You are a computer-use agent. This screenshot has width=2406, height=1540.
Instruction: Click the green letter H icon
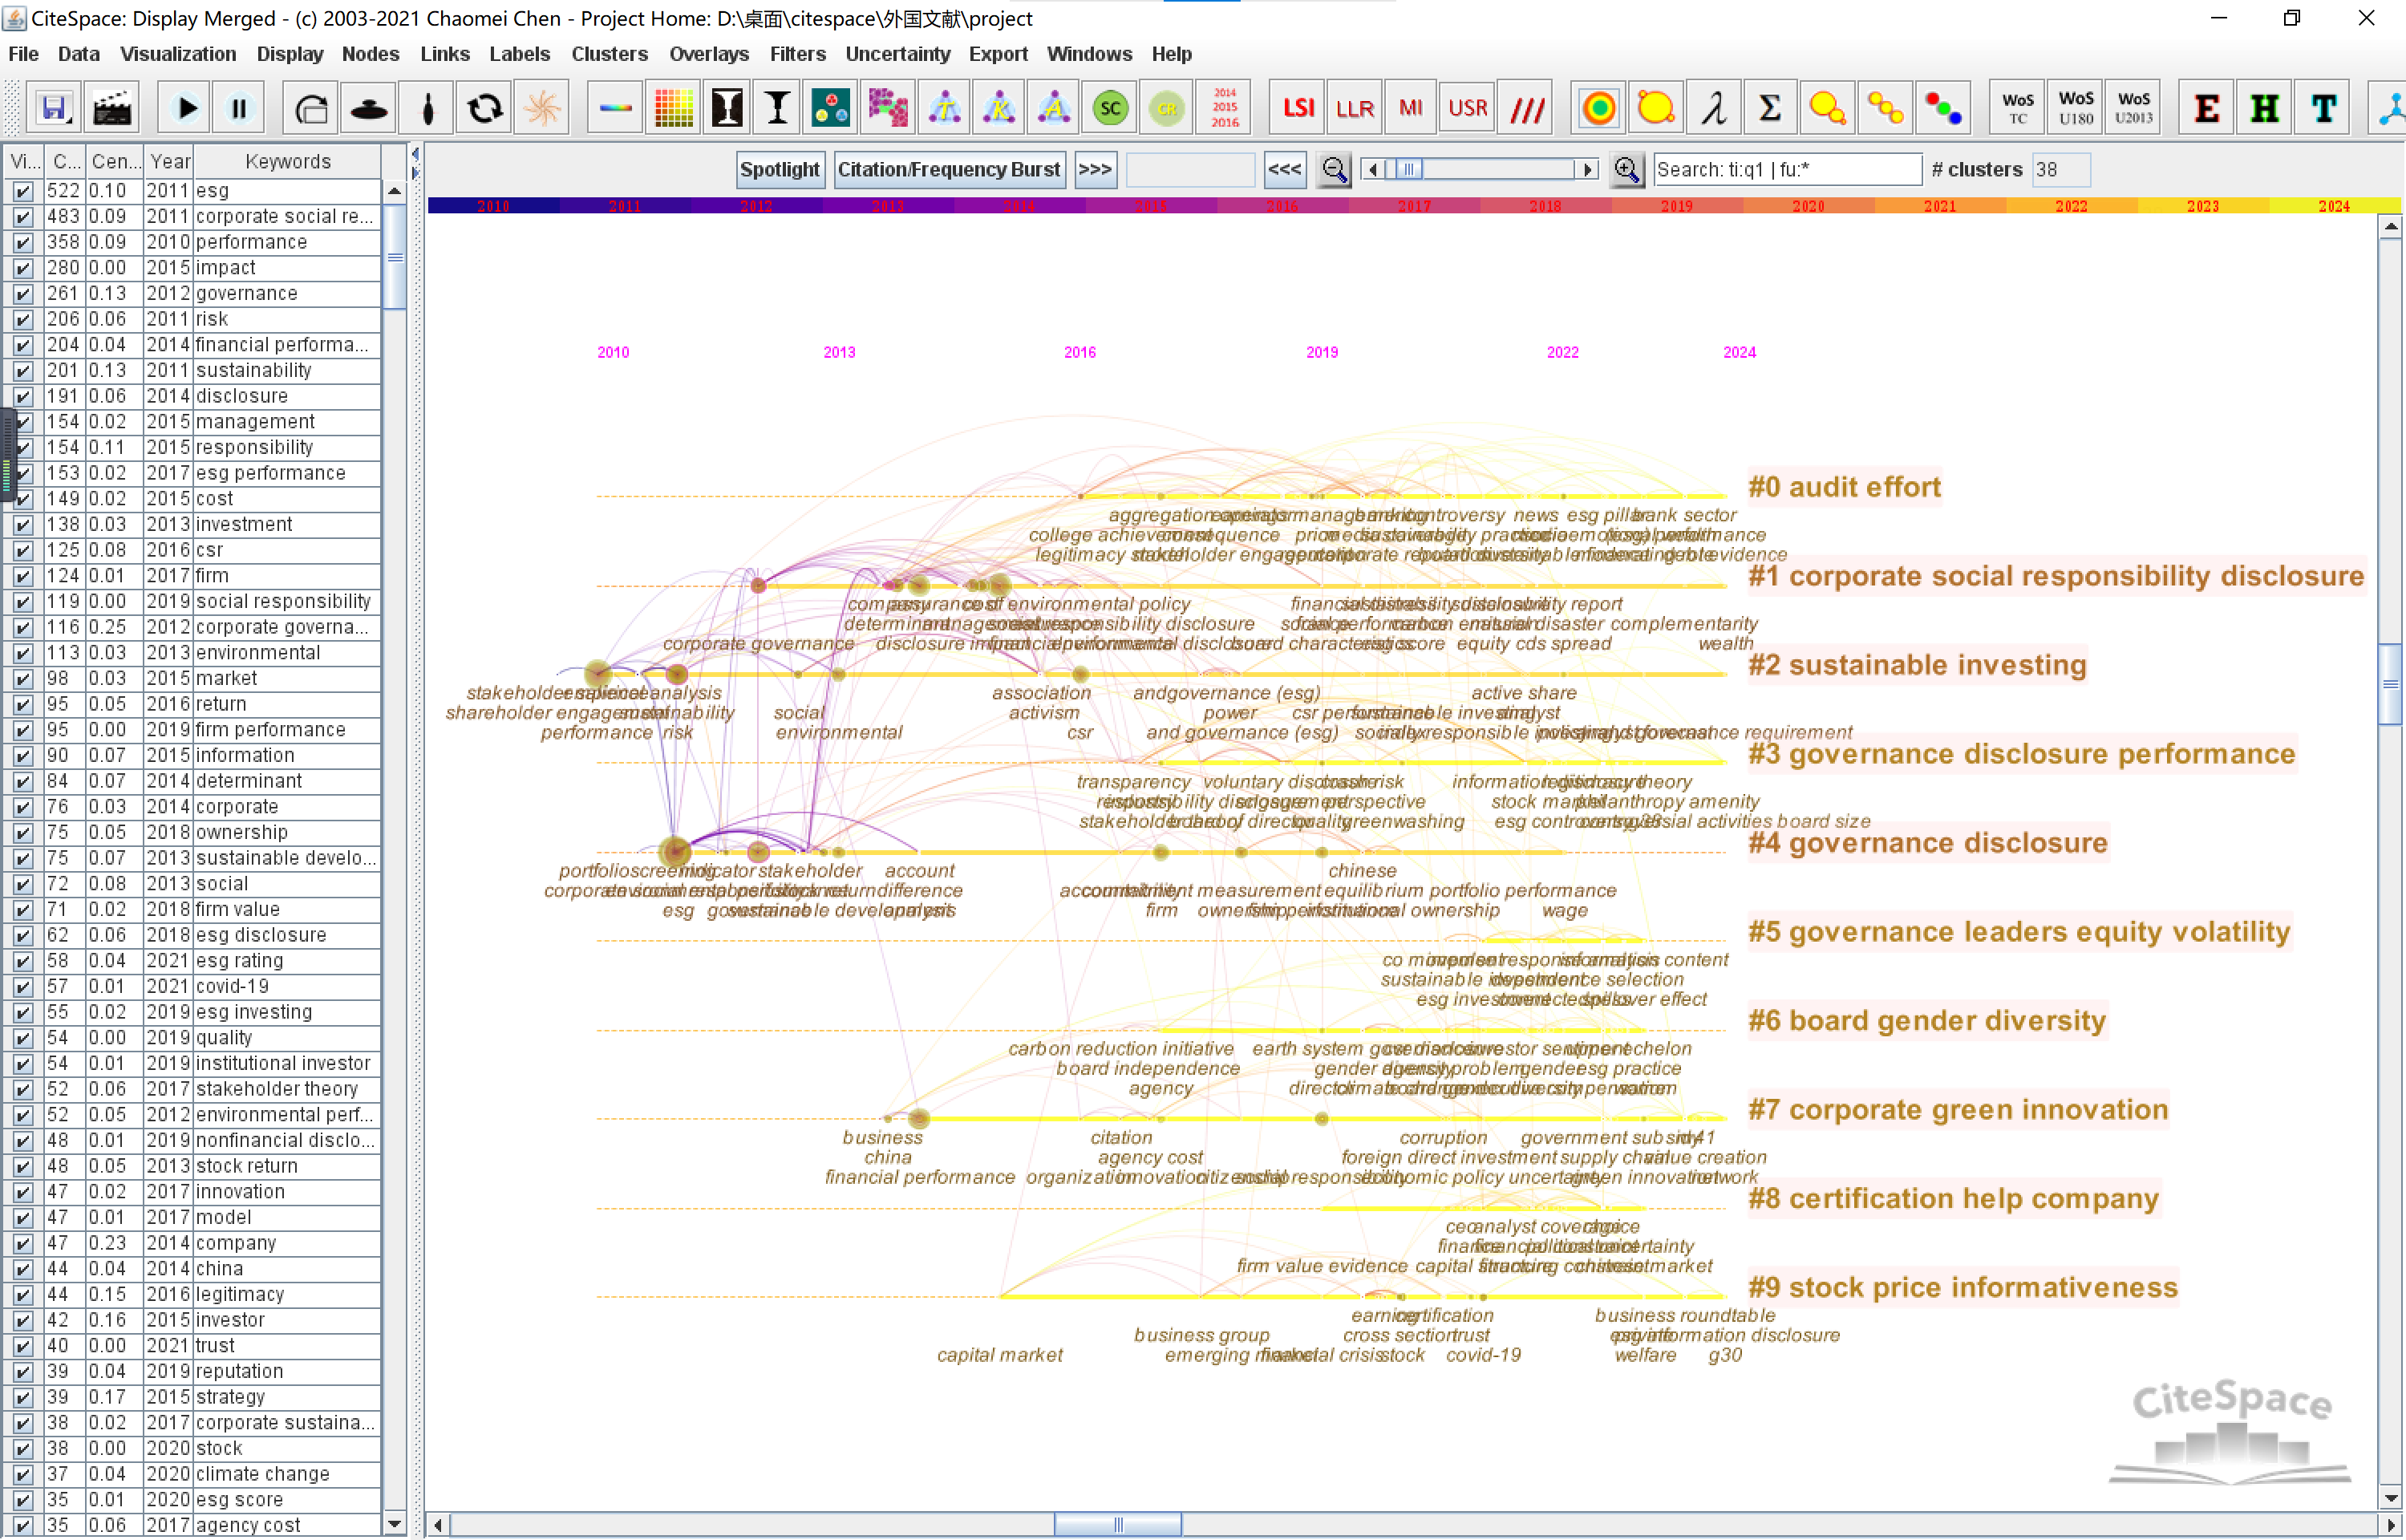click(2264, 108)
